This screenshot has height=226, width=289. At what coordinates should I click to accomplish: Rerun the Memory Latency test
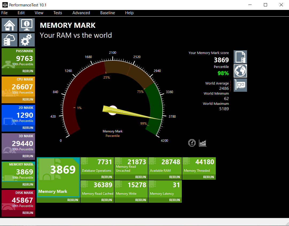[174, 200]
